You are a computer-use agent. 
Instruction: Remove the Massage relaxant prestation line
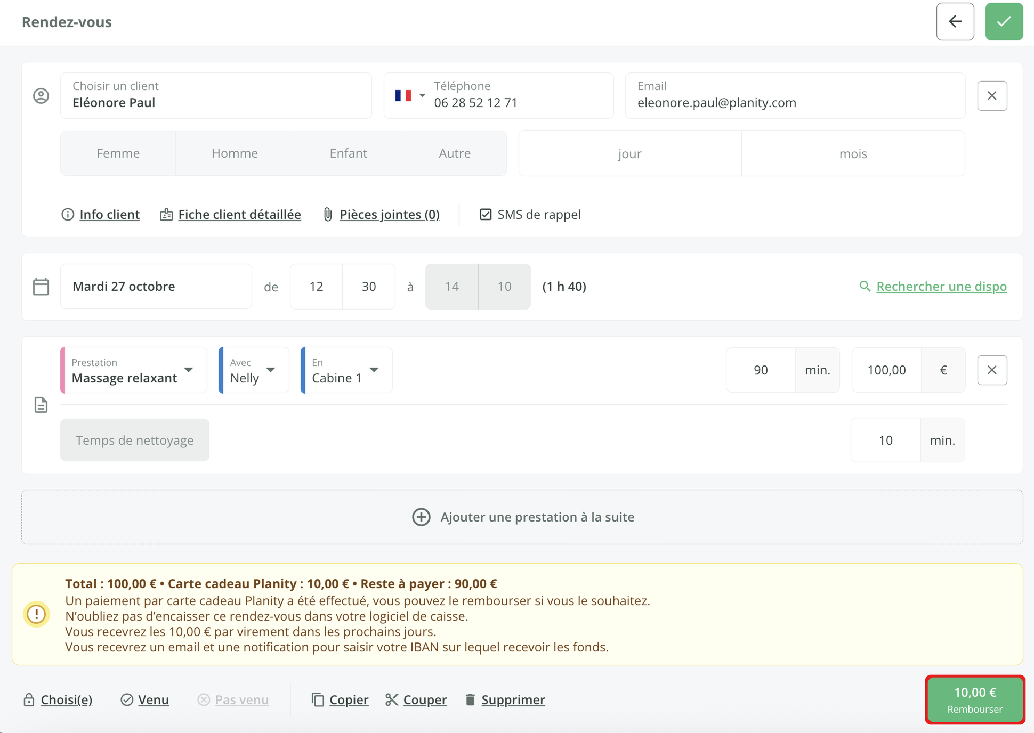(x=992, y=370)
